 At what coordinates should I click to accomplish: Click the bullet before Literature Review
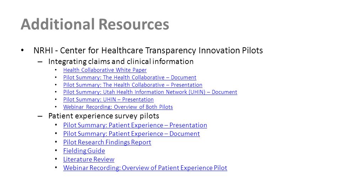tap(56, 159)
